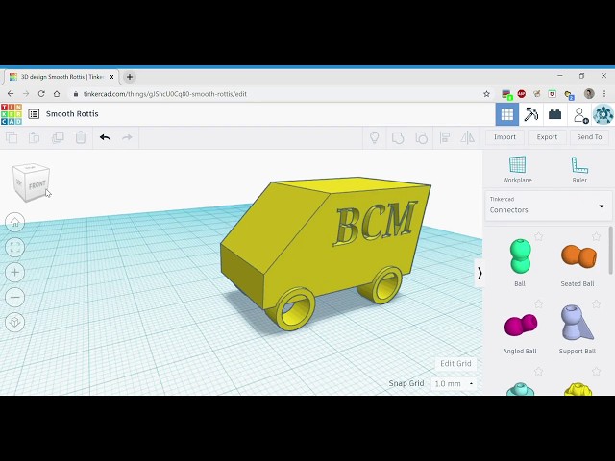Favorite the Support Ball shape star
615x461 pixels.
coord(596,303)
